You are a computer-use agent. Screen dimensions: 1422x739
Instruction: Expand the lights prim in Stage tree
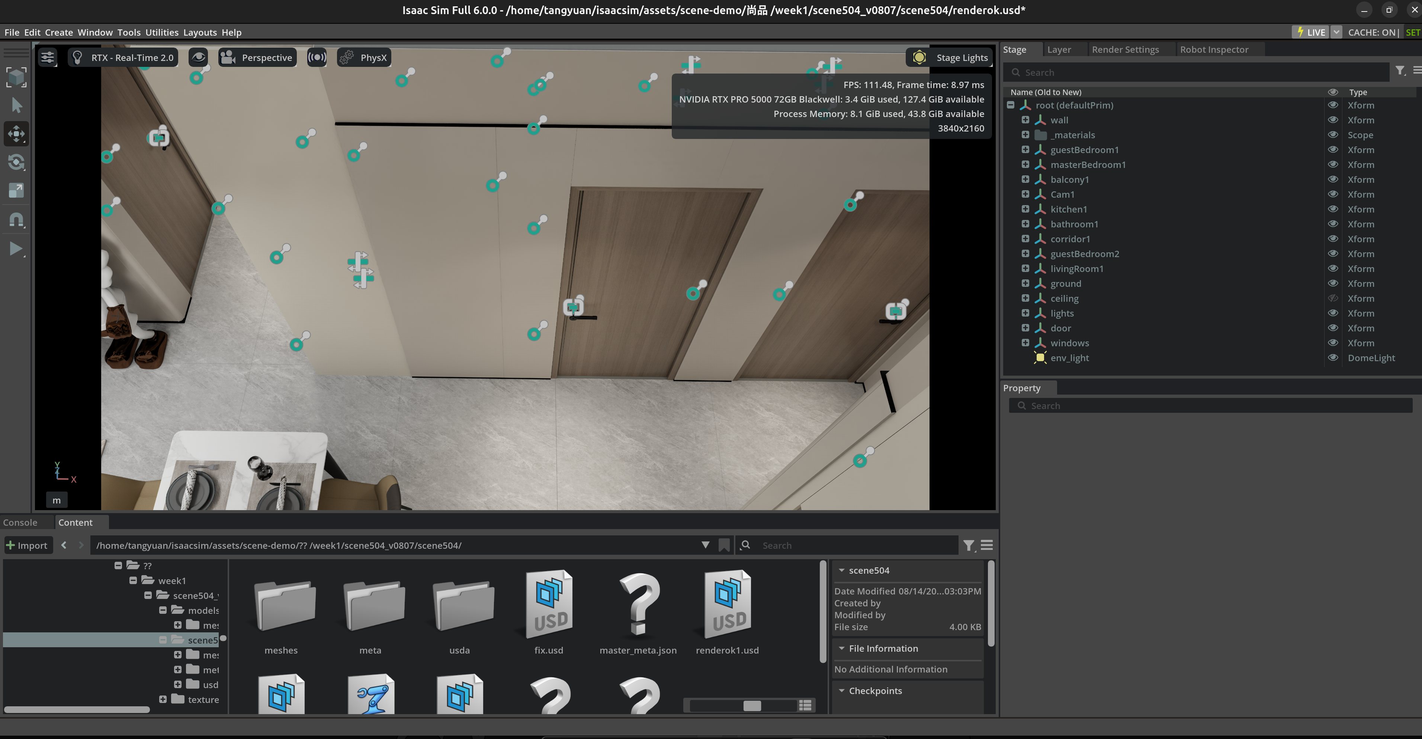[1025, 313]
